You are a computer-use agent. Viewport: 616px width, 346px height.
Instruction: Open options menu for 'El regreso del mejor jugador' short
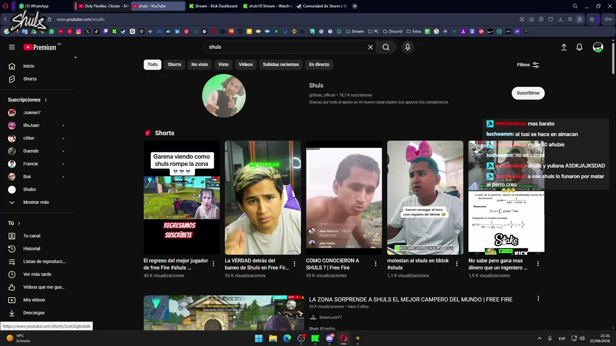click(213, 264)
